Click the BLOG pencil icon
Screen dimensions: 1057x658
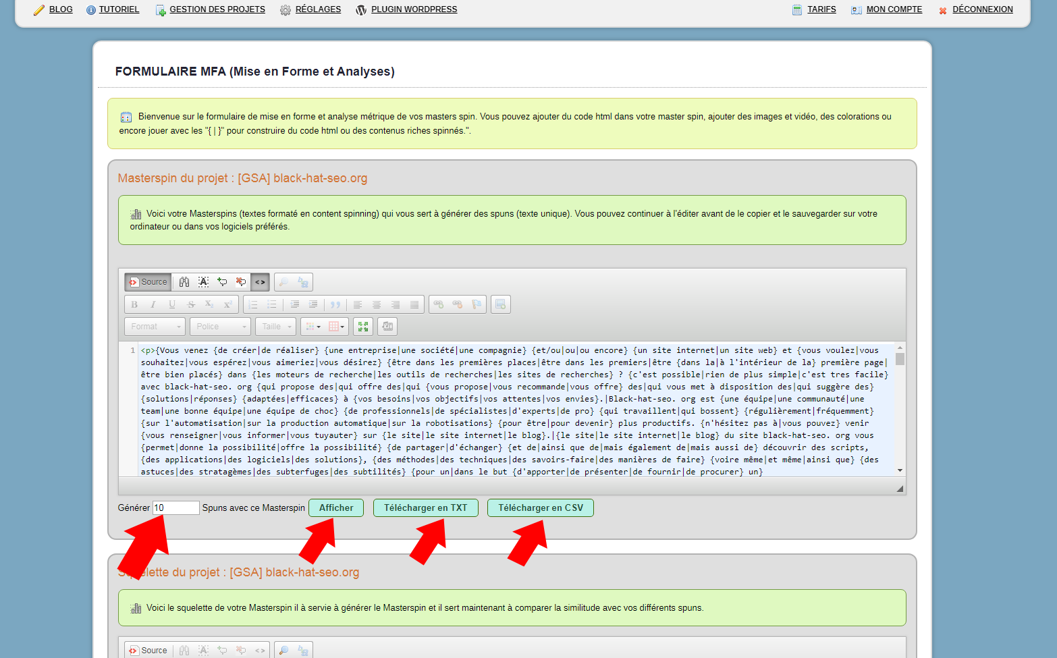[39, 10]
